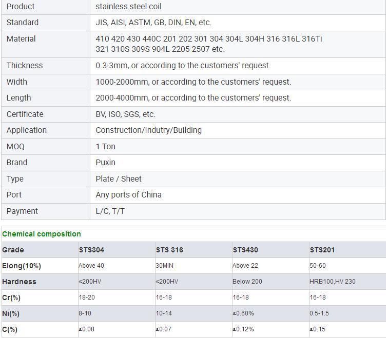Click the 'Cr(%)' row label

click(11, 297)
